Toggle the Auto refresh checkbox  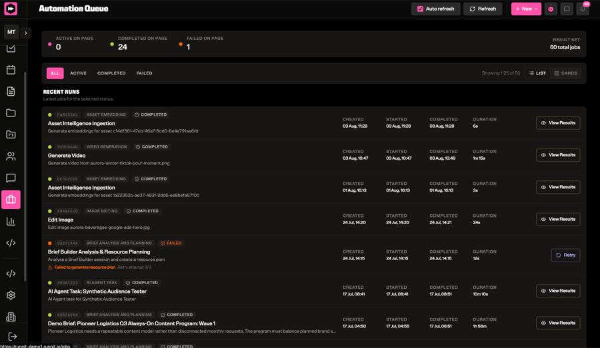tap(420, 9)
